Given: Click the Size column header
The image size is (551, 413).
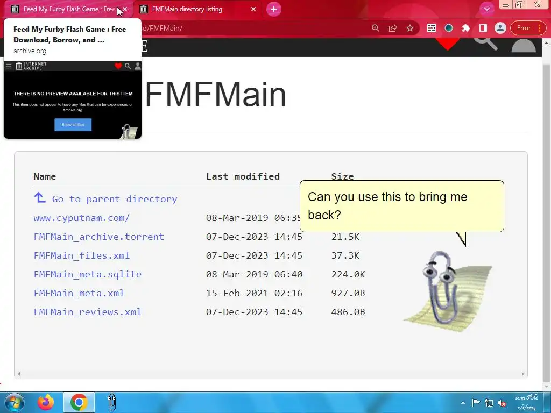Looking at the screenshot, I should 343,176.
